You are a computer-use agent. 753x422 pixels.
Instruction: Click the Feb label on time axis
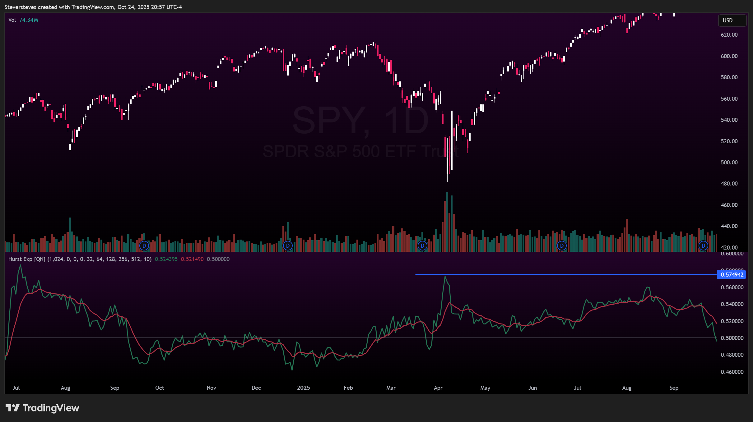[x=348, y=388]
